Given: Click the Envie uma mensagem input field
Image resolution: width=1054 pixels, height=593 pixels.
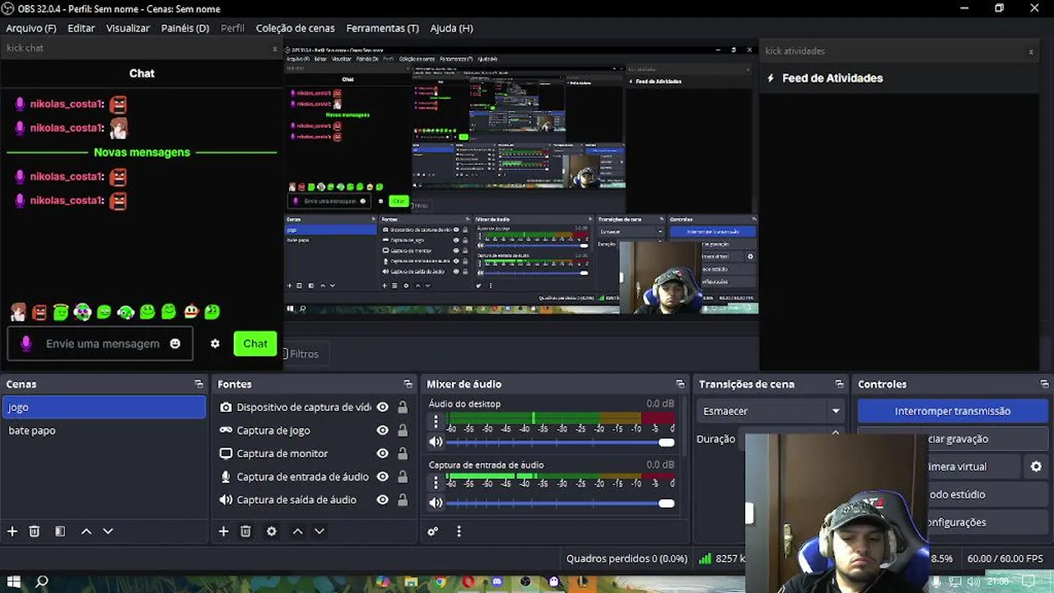Looking at the screenshot, I should click(x=100, y=343).
